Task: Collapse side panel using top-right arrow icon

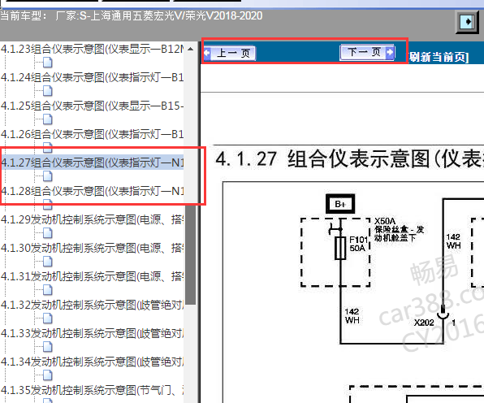Action: 467,22
